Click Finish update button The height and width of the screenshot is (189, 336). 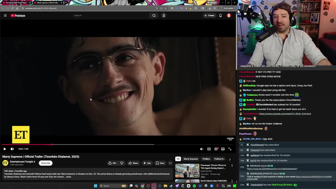(229, 8)
